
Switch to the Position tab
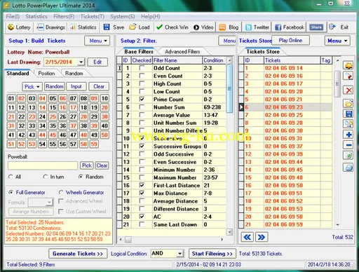tap(46, 74)
